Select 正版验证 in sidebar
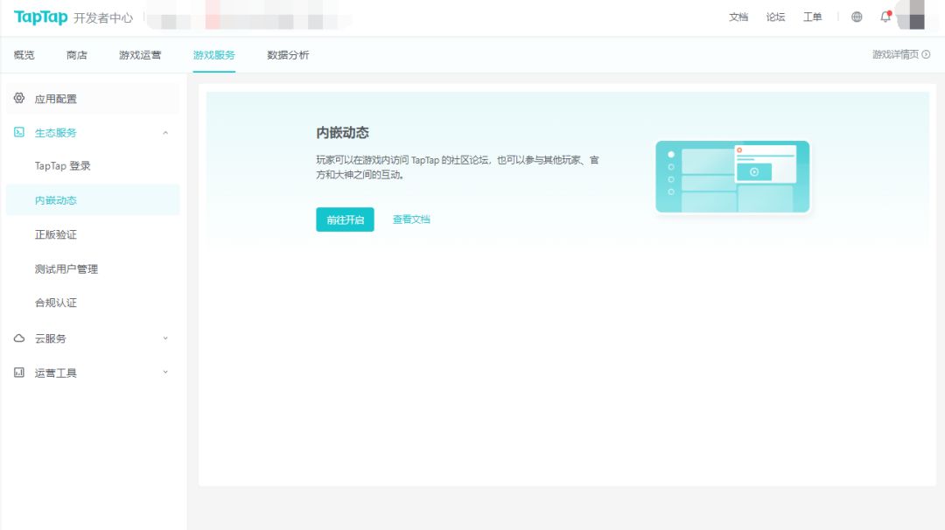The width and height of the screenshot is (945, 530). pos(56,234)
